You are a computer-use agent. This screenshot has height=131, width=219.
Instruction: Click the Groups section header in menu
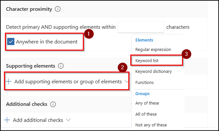142,93
